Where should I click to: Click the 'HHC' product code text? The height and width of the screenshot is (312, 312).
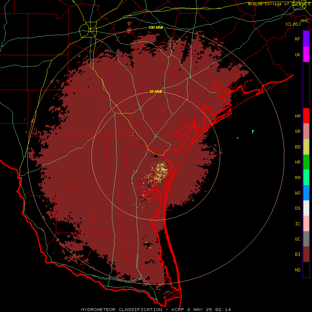coord(305,21)
